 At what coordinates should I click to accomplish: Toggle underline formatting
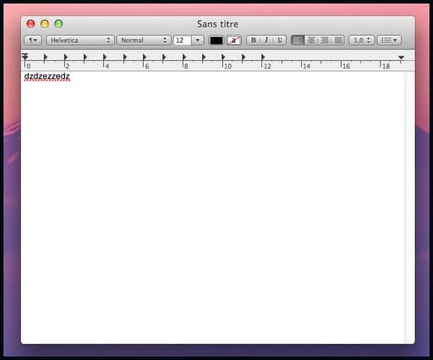click(279, 40)
